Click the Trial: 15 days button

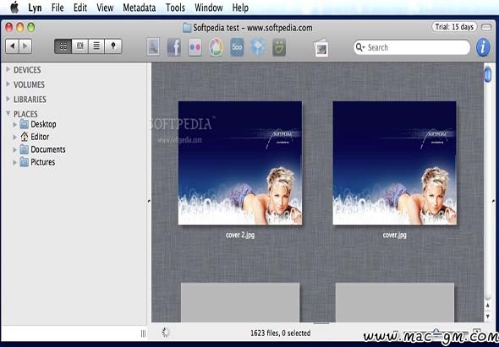pyautogui.click(x=454, y=27)
